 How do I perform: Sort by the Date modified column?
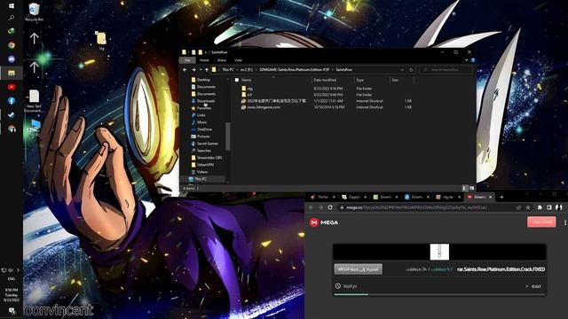(325, 80)
